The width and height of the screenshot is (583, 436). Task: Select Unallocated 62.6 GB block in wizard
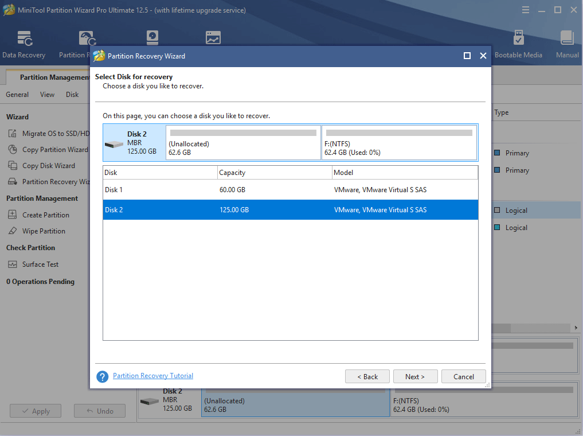pyautogui.click(x=243, y=142)
